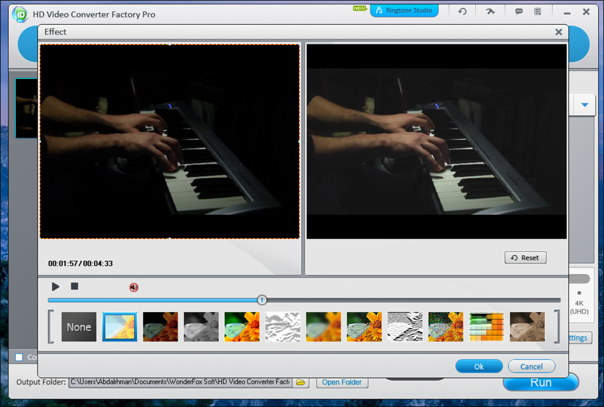Select the None effect
This screenshot has height=407, width=604.
[x=79, y=327]
